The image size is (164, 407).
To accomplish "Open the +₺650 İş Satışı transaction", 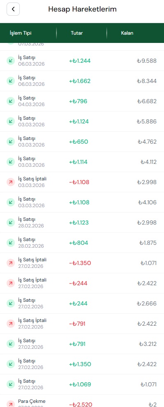I will 82,142.
